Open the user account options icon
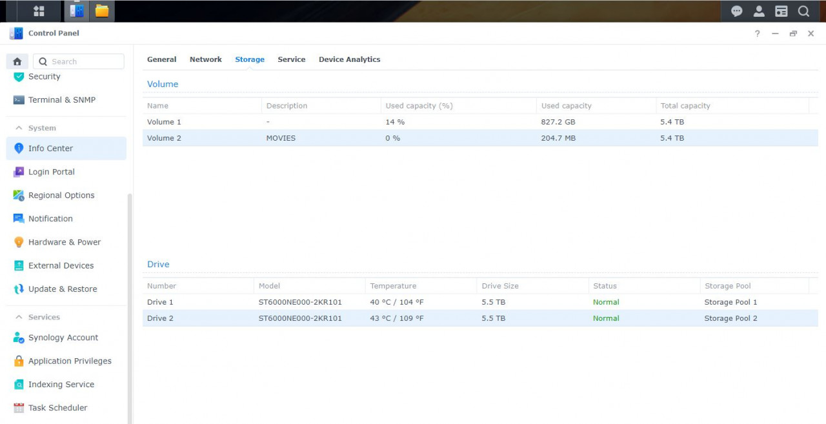826x424 pixels. click(759, 11)
